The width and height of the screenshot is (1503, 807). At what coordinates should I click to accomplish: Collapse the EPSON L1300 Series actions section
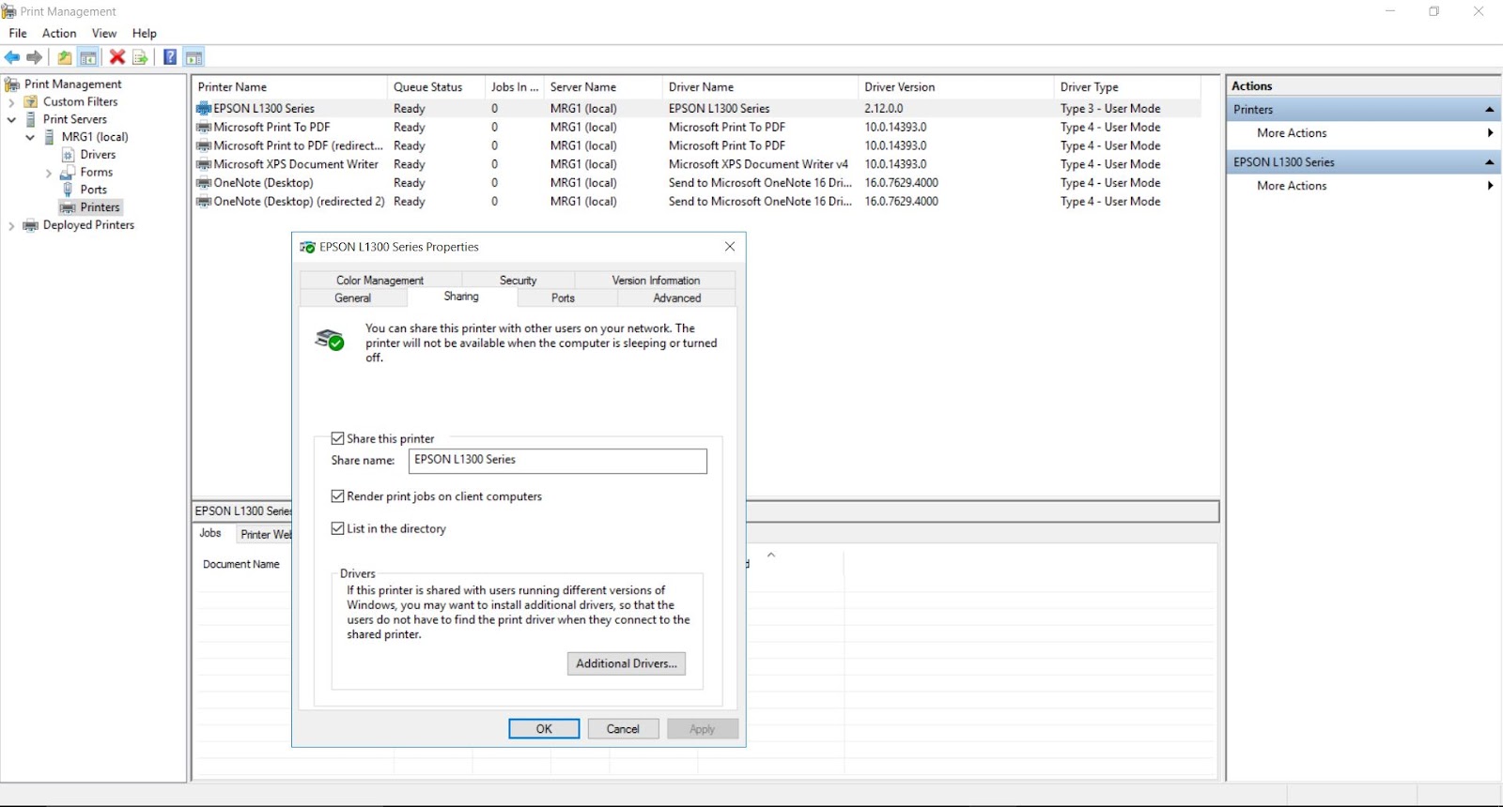pos(1489,162)
